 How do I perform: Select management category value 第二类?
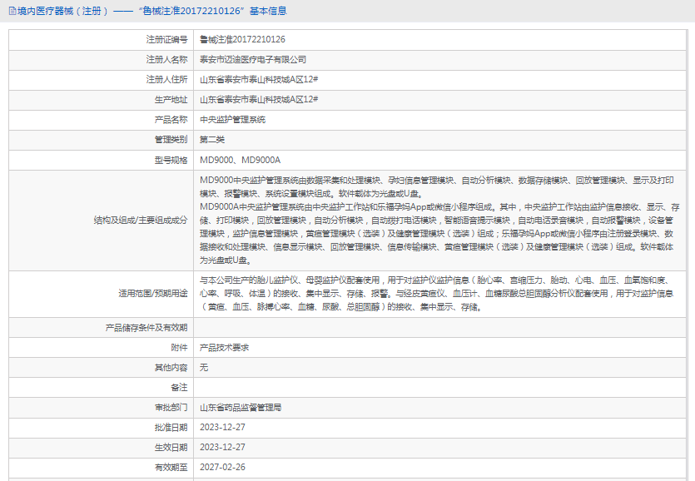tap(212, 139)
